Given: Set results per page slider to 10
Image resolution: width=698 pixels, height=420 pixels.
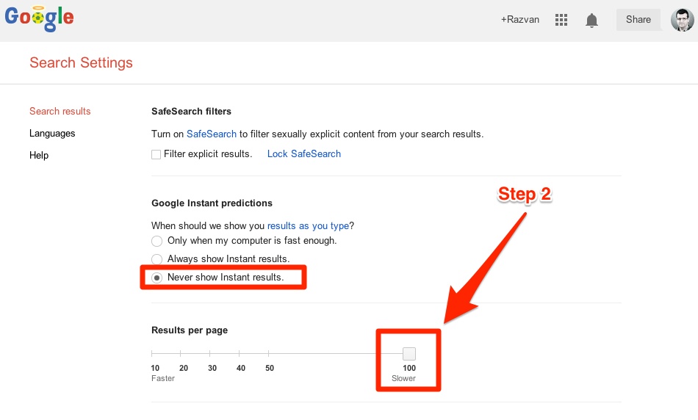Looking at the screenshot, I should coord(152,354).
